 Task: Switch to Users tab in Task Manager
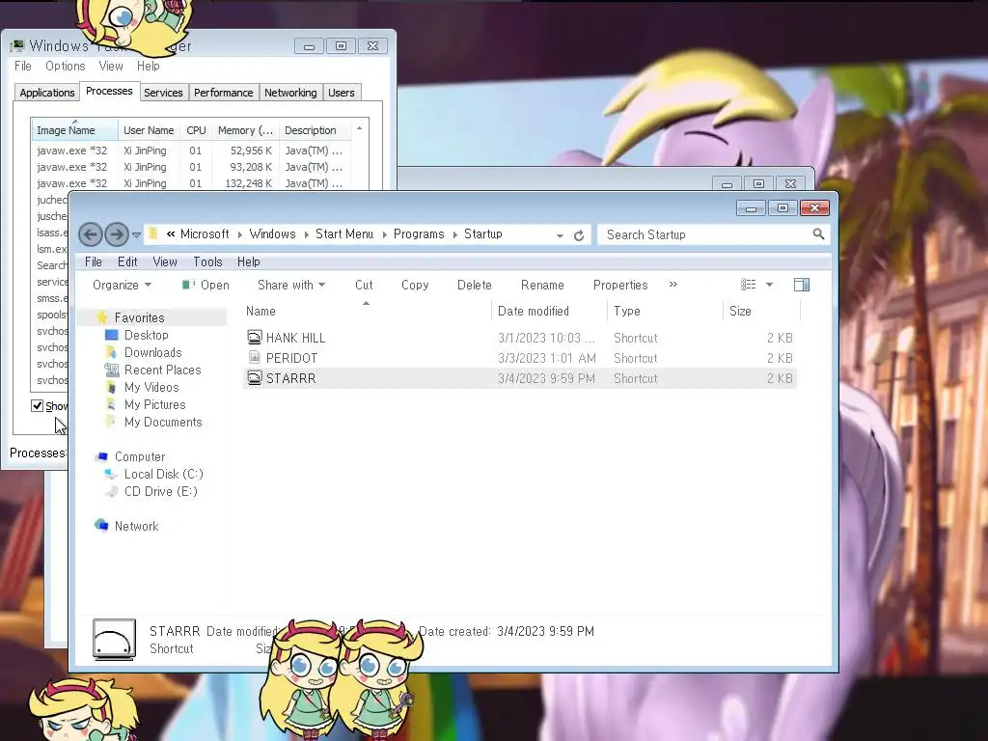click(x=341, y=93)
